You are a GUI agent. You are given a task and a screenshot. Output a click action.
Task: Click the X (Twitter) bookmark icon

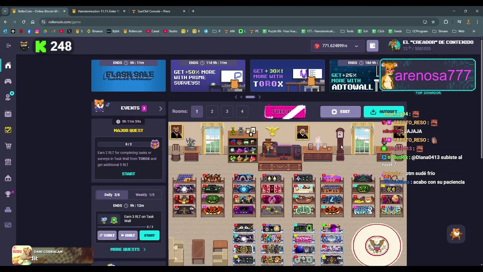(69, 31)
